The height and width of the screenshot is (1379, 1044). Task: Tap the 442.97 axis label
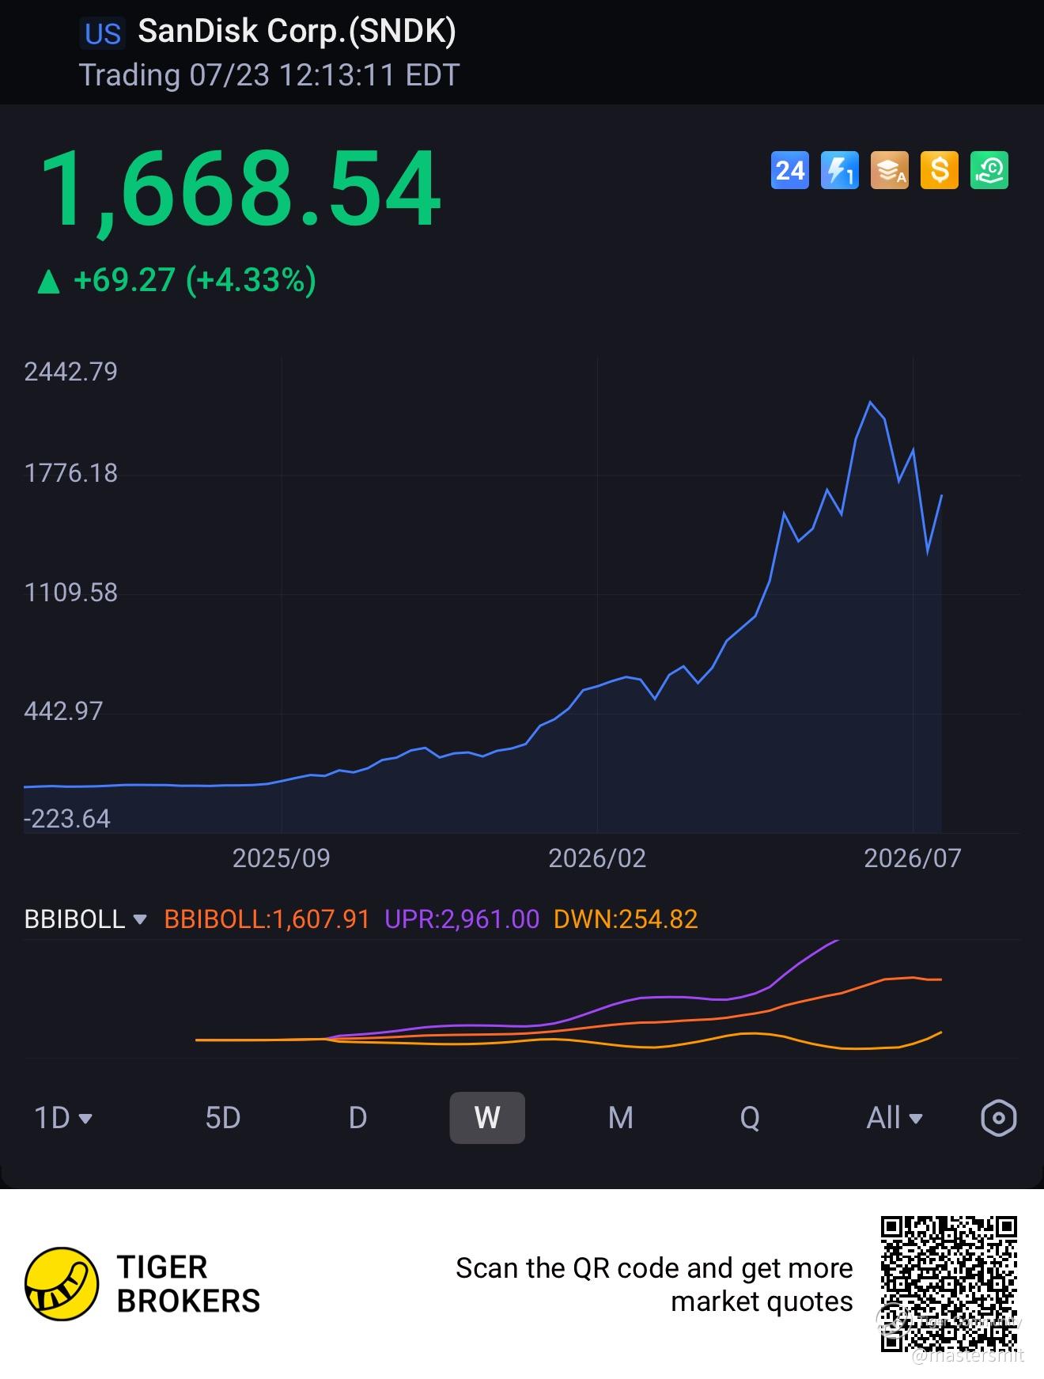point(63,711)
